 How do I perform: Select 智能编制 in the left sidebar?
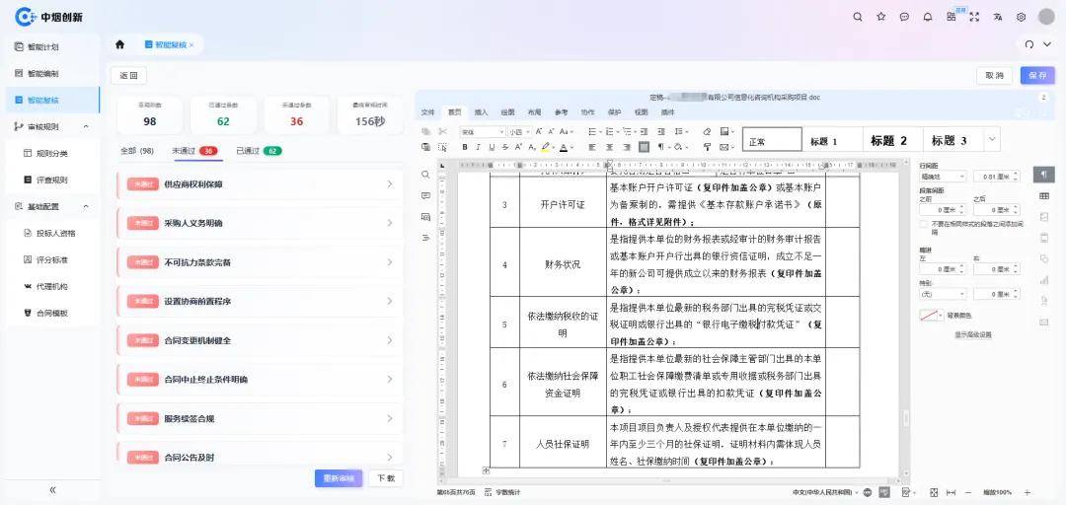[42, 73]
